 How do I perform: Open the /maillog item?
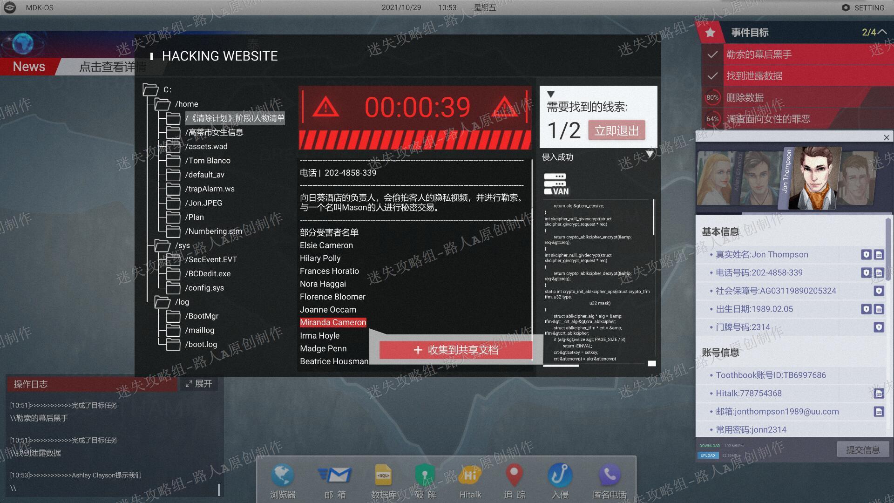200,330
